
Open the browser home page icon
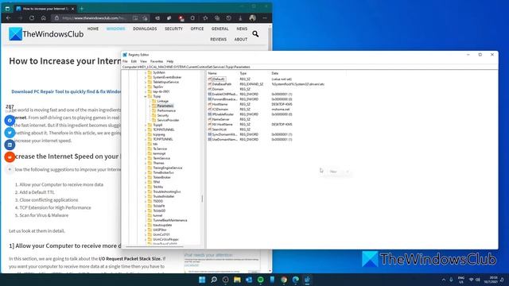(x=43, y=18)
